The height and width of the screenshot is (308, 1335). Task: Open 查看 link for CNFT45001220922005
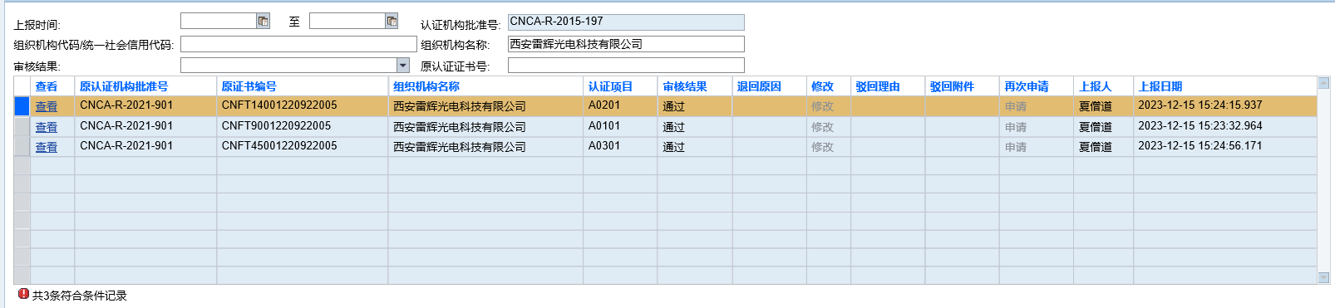[47, 147]
